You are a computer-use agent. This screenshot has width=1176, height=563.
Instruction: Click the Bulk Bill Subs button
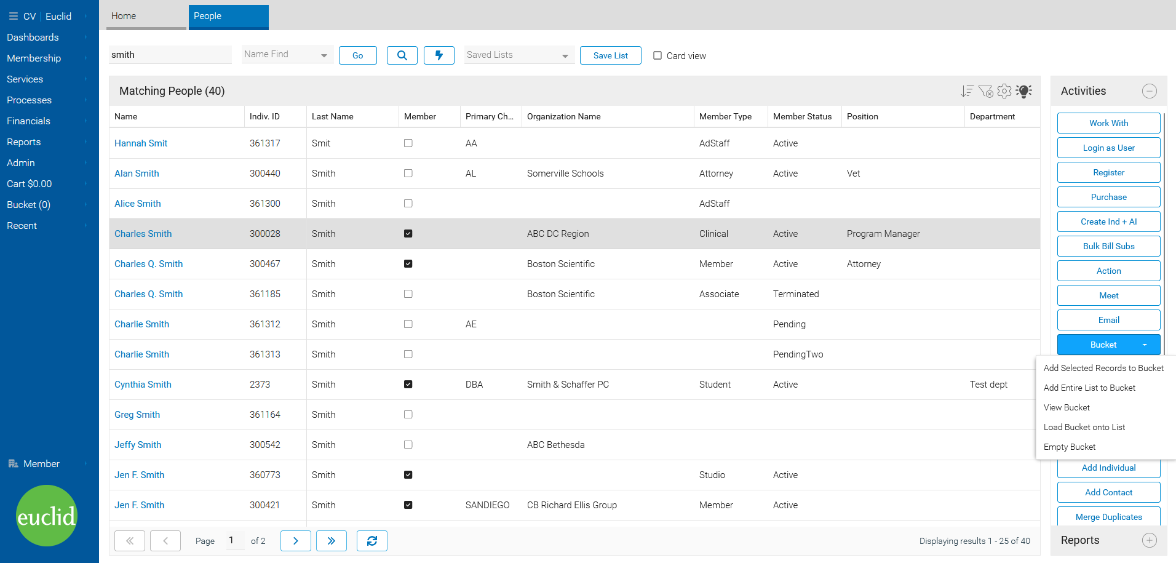point(1109,246)
